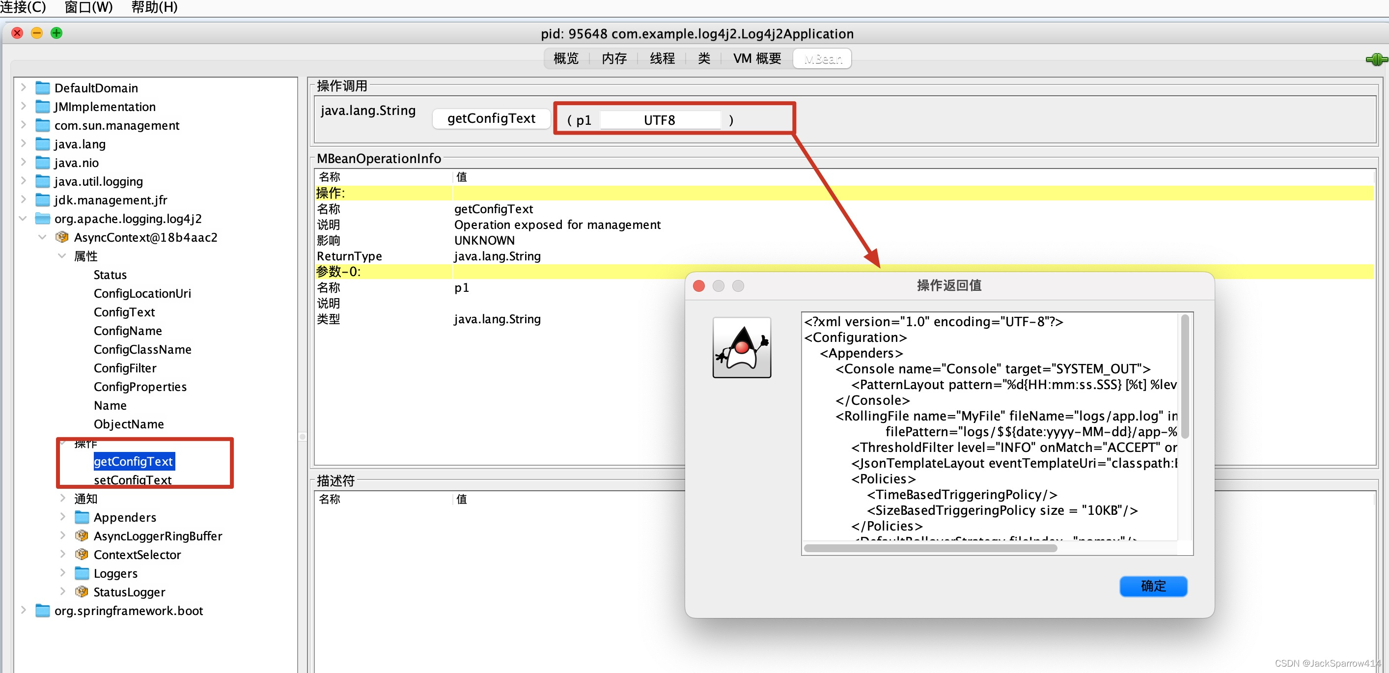Click the Java Duke mascot image
The height and width of the screenshot is (673, 1389).
click(x=742, y=348)
